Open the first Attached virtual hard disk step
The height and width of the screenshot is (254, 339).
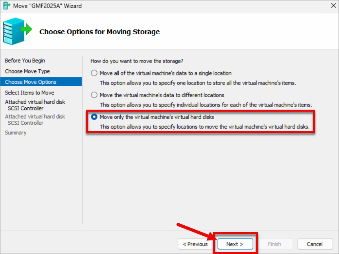[35, 105]
